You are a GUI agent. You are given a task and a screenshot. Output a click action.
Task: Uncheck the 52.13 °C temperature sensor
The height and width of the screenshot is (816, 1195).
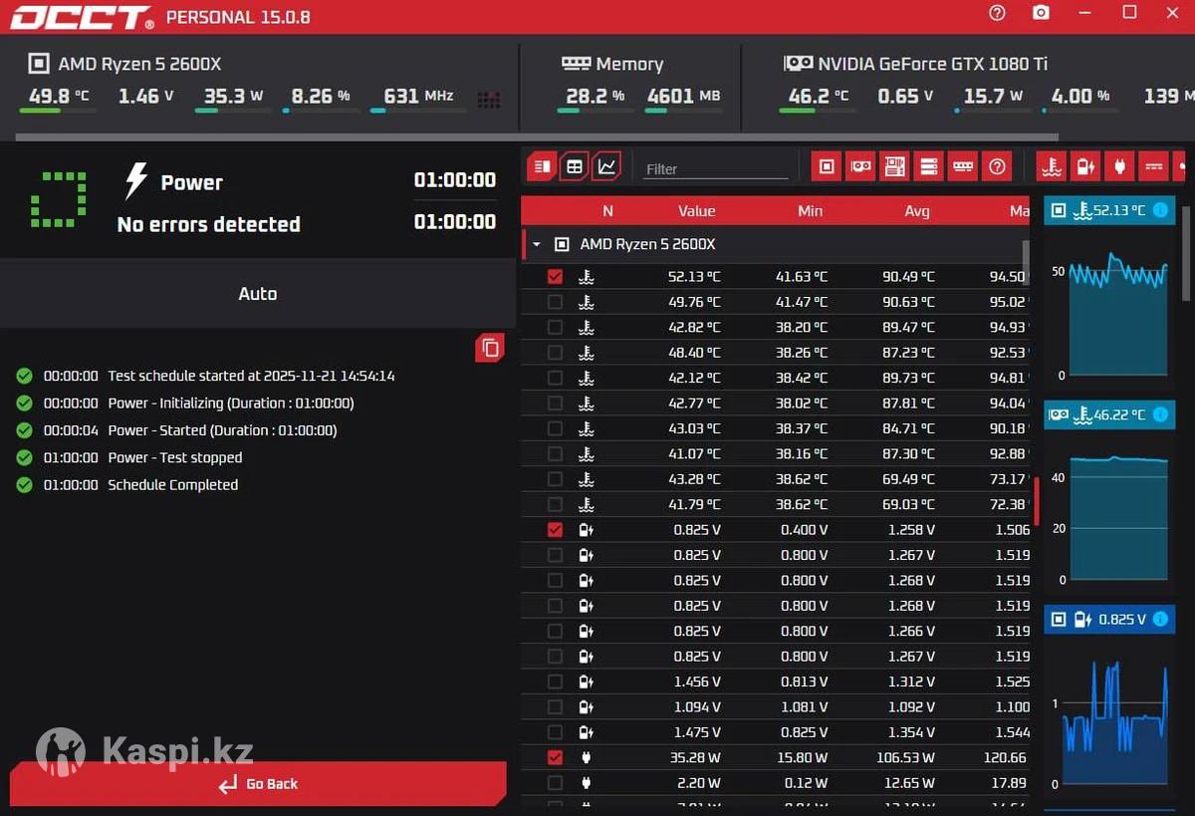(555, 277)
